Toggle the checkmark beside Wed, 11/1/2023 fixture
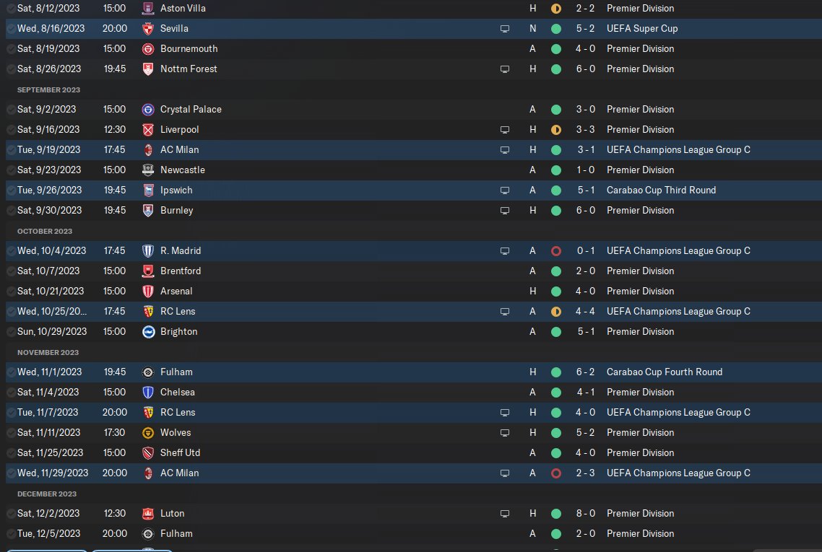Image resolution: width=822 pixels, height=552 pixels. coord(11,372)
